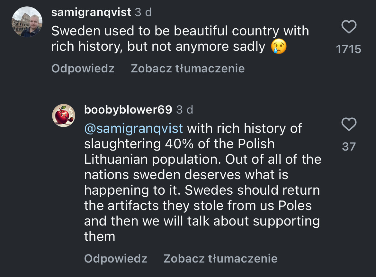This screenshot has width=376, height=277.
Task: Open the samigranqvist username link
Action: (x=91, y=12)
